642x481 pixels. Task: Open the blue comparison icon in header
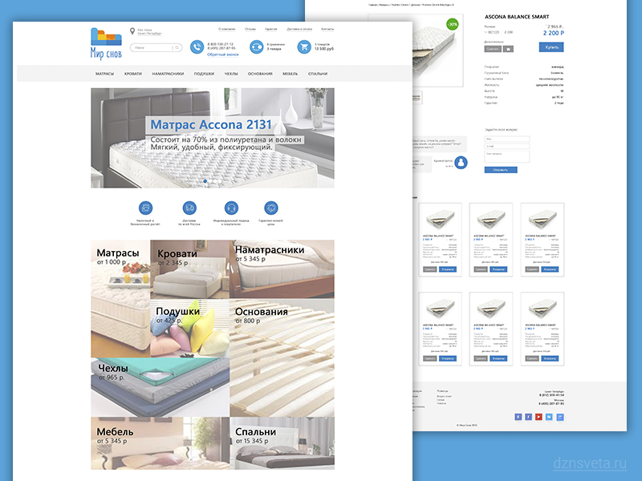(x=256, y=47)
